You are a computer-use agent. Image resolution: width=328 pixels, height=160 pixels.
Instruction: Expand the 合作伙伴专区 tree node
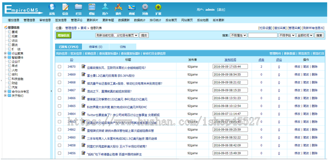5,92
